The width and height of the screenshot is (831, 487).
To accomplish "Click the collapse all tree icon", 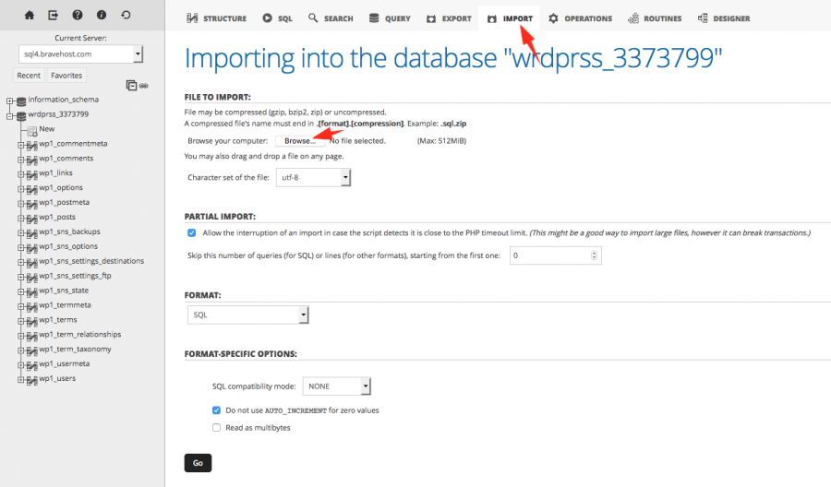I will 131,85.
